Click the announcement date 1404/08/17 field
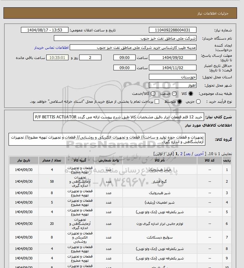The width and height of the screenshot is (244, 268). 45,30
